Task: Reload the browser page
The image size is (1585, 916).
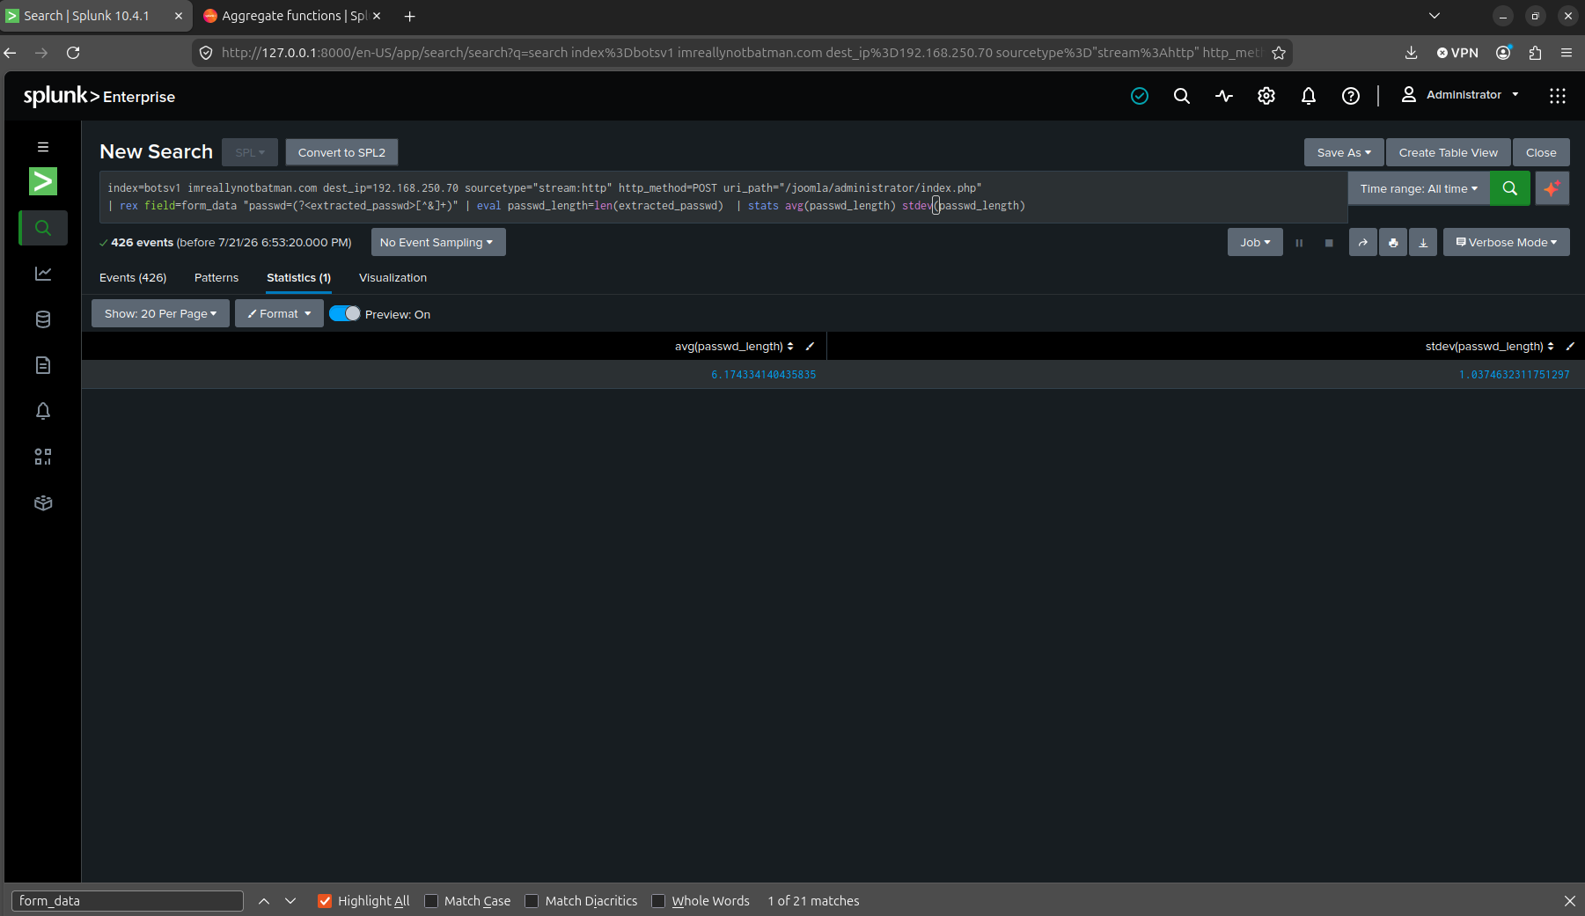Action: 73,53
